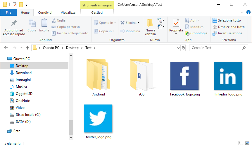Select the Home ribbon tab
252x147 pixels.
click(x=25, y=13)
